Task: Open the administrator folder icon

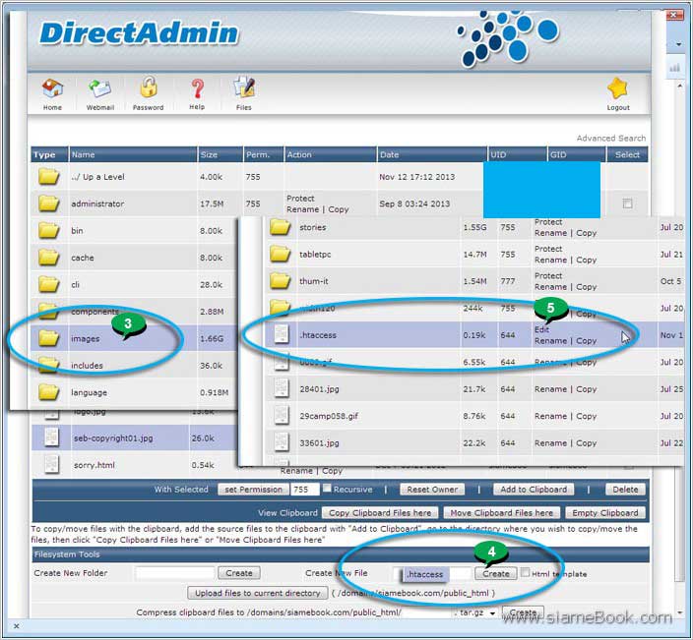Action: [x=48, y=204]
